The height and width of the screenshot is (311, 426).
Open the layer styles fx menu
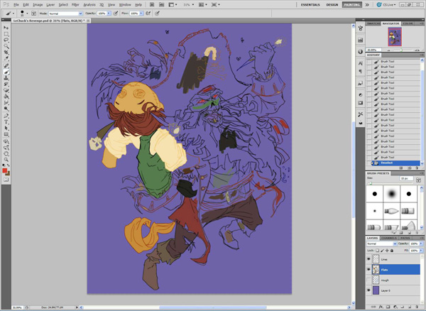(381, 306)
